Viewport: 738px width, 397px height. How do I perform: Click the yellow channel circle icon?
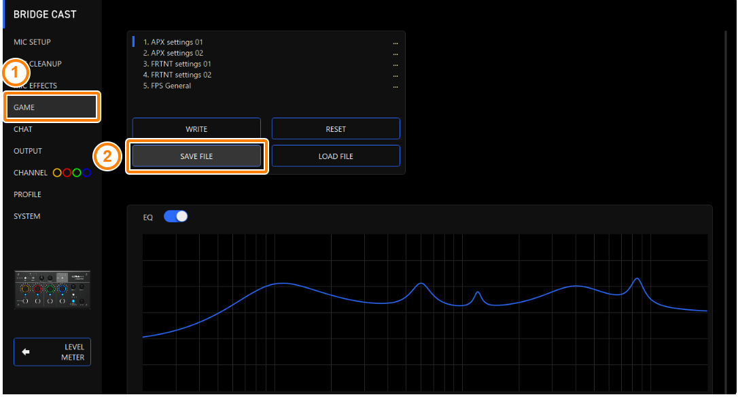(x=57, y=173)
